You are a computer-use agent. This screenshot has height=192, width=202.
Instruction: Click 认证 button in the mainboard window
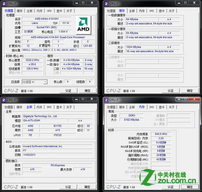pos(68,187)
